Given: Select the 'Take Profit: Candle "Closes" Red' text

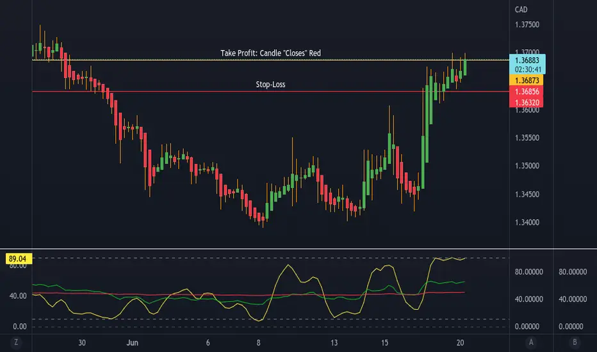Looking at the screenshot, I should coord(271,53).
